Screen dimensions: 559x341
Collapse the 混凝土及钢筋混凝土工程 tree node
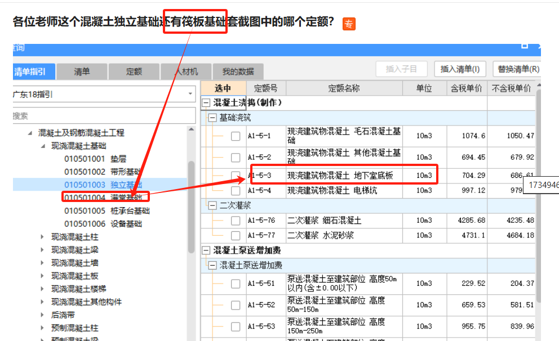pos(30,133)
